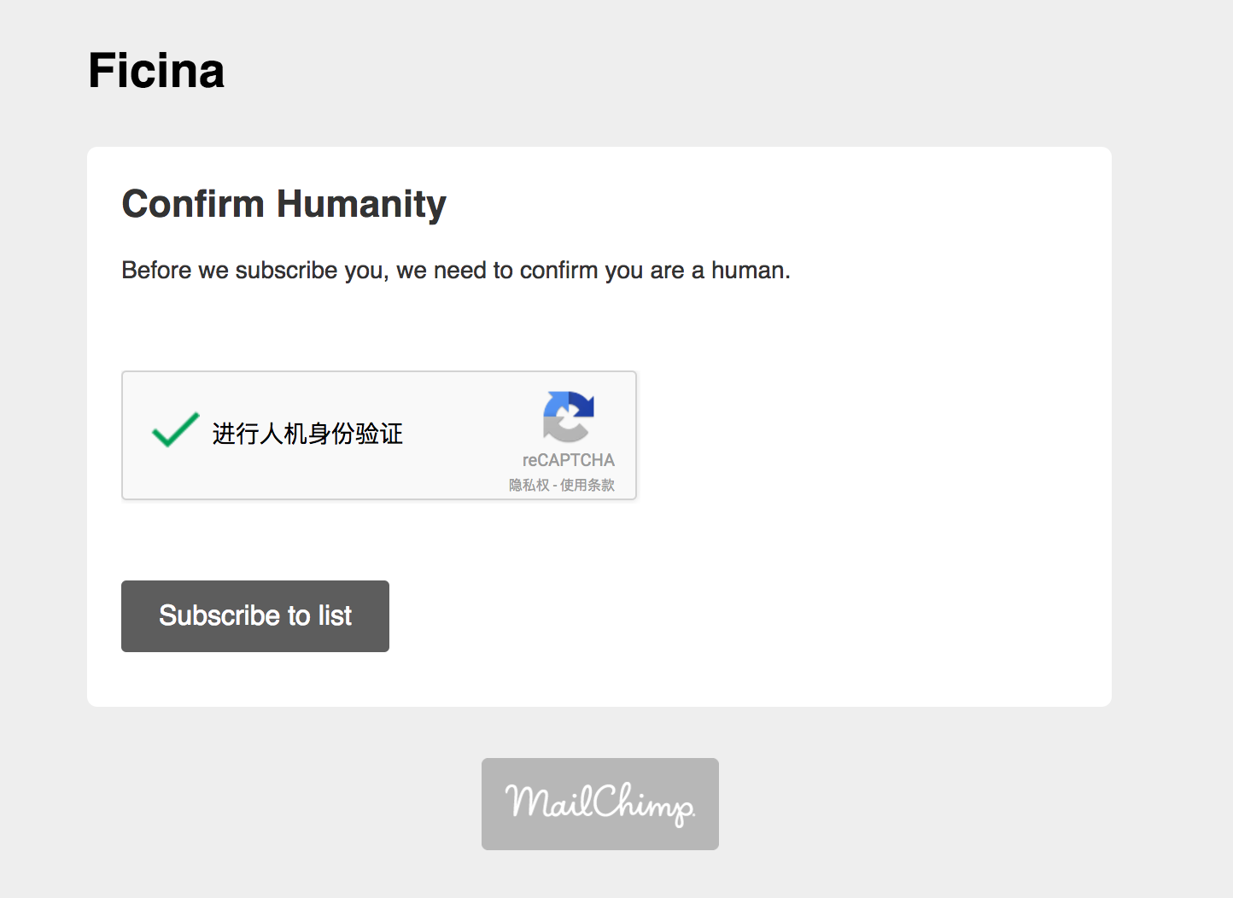Click the word subscribe in the description sentence
Viewport: 1233px width, 898px height.
click(287, 271)
